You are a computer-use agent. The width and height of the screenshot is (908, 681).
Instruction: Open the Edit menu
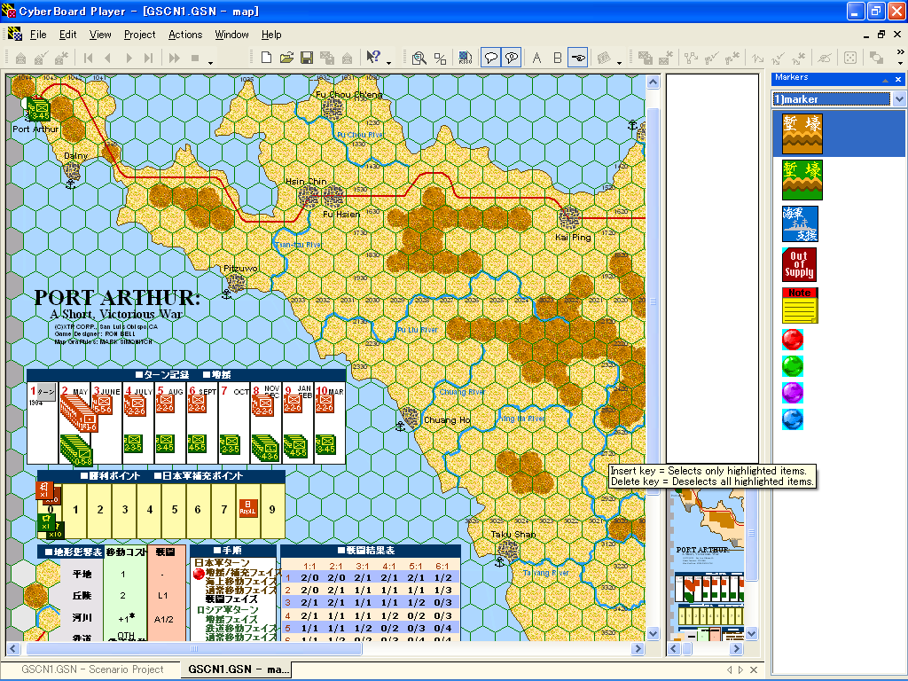coord(67,35)
